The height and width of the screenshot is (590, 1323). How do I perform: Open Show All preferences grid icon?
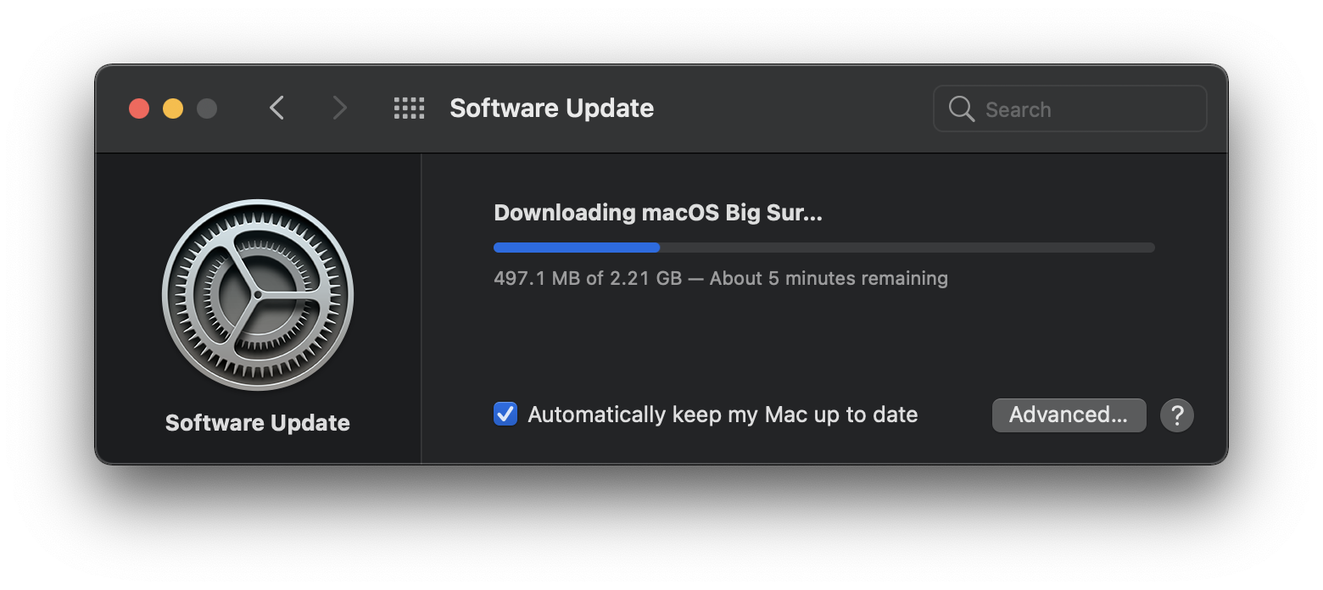pyautogui.click(x=409, y=108)
